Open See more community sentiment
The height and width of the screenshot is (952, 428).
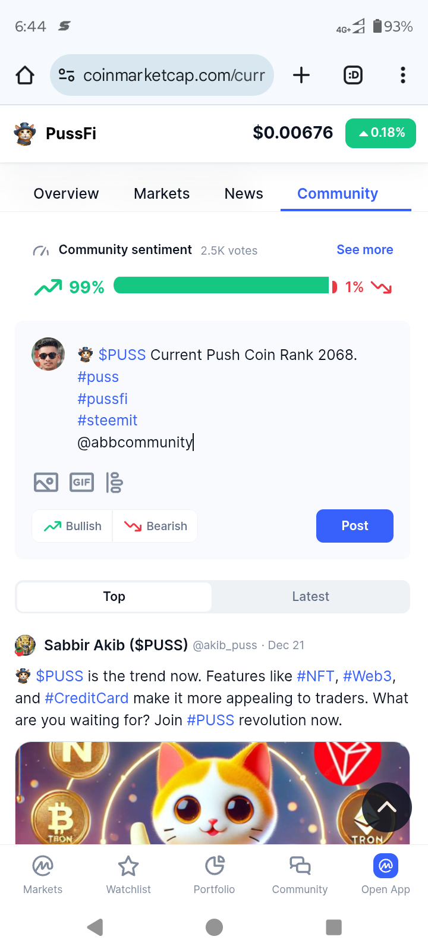[365, 250]
